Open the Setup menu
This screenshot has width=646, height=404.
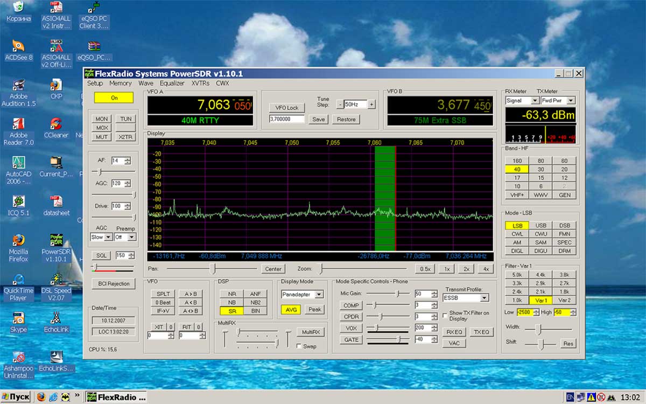click(x=95, y=83)
